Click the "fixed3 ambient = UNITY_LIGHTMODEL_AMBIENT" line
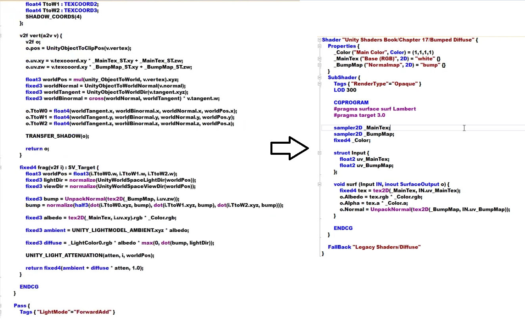Viewport: 525px width, 325px height. coord(107,230)
